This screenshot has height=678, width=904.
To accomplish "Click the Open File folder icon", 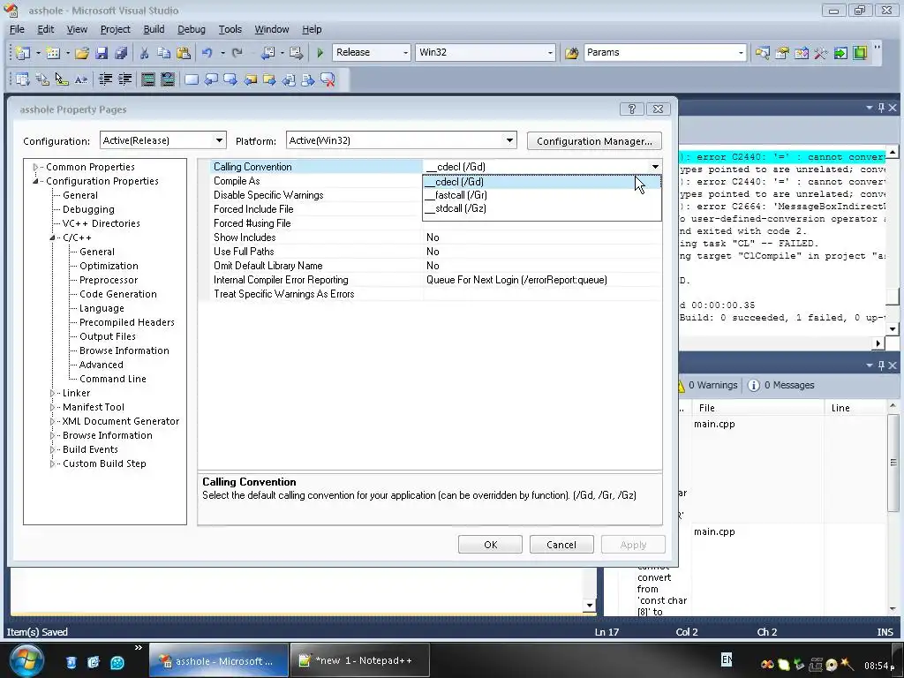I will 82,53.
